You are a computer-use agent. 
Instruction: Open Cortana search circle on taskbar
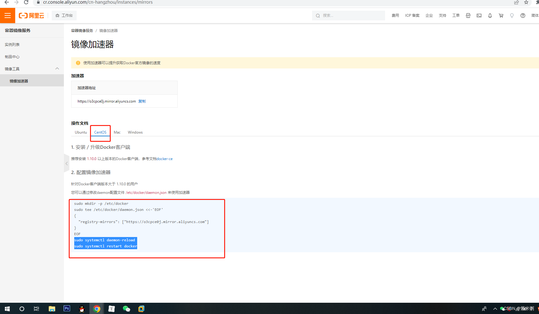[22, 309]
